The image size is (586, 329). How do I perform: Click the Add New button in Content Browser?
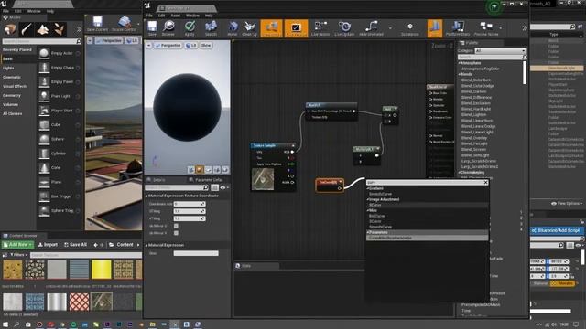coord(17,245)
